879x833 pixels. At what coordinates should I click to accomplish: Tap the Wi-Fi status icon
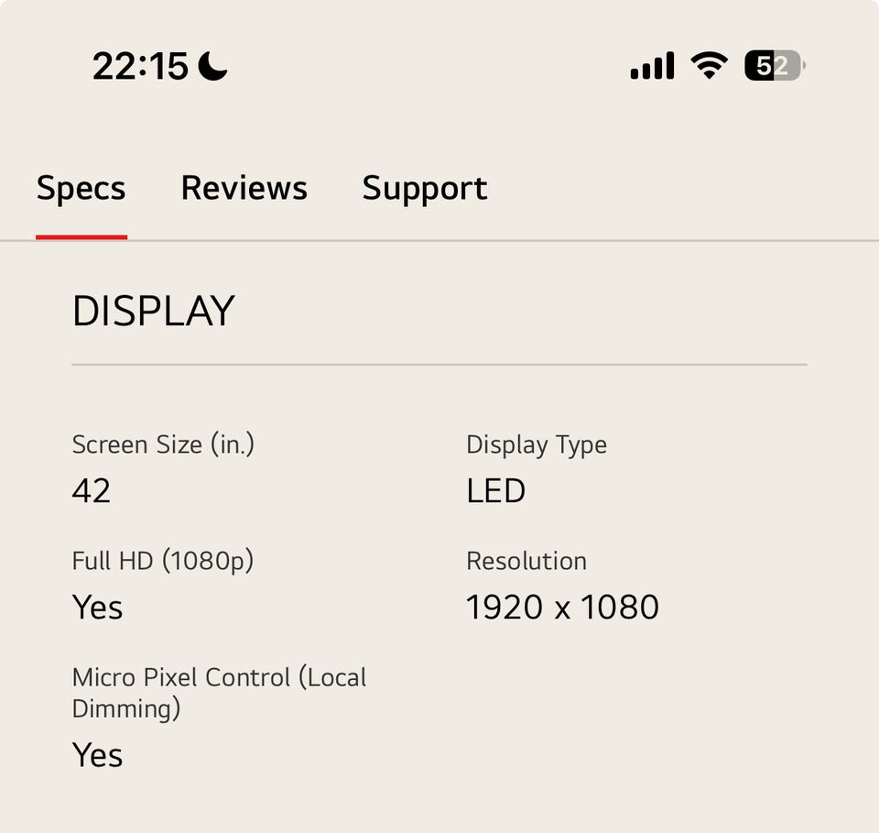(x=709, y=65)
